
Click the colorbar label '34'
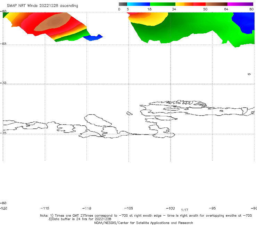pos(174,9)
